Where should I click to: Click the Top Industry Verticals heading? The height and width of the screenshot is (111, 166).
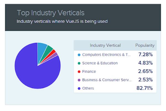pyautogui.click(x=51, y=13)
